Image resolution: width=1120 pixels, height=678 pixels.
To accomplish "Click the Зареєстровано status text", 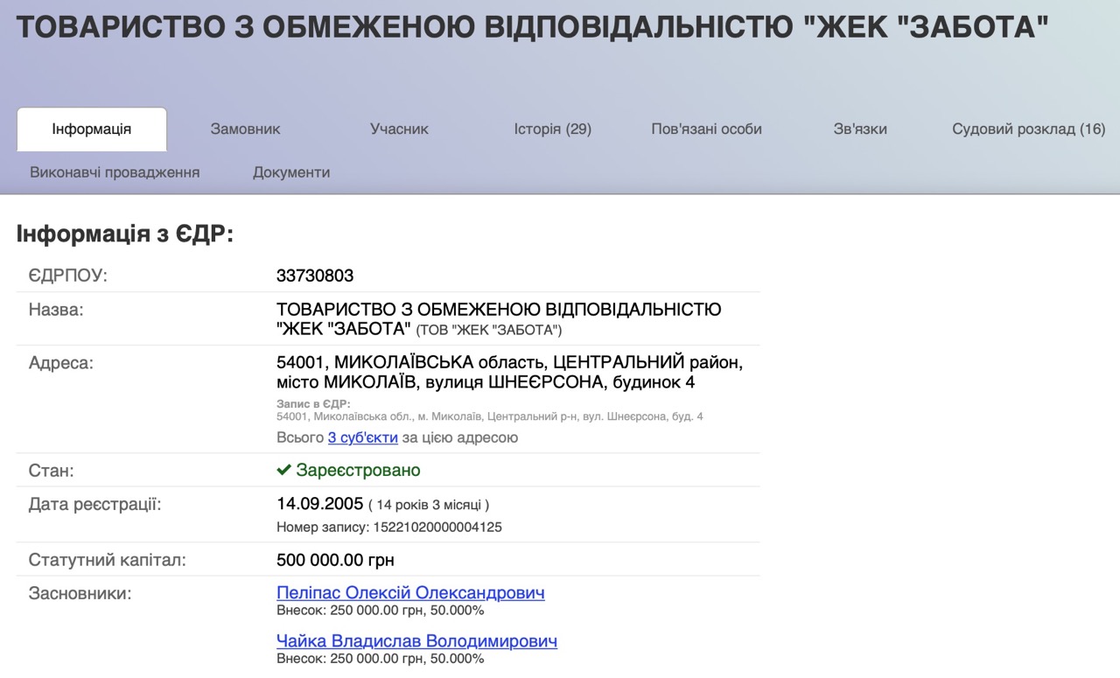I will tap(358, 471).
